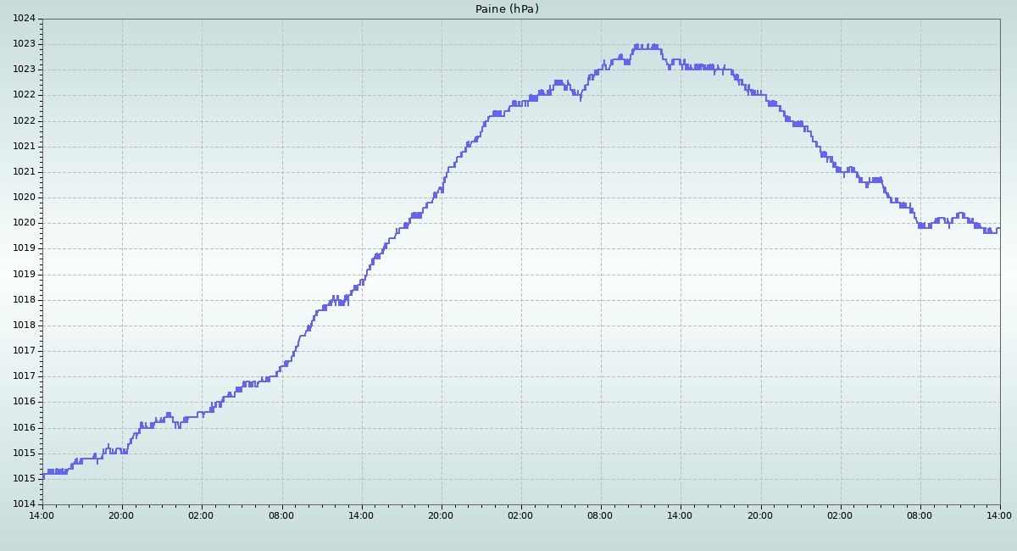Click the "Paine (hPa)" chart title
1017x551 pixels.
[x=507, y=9]
